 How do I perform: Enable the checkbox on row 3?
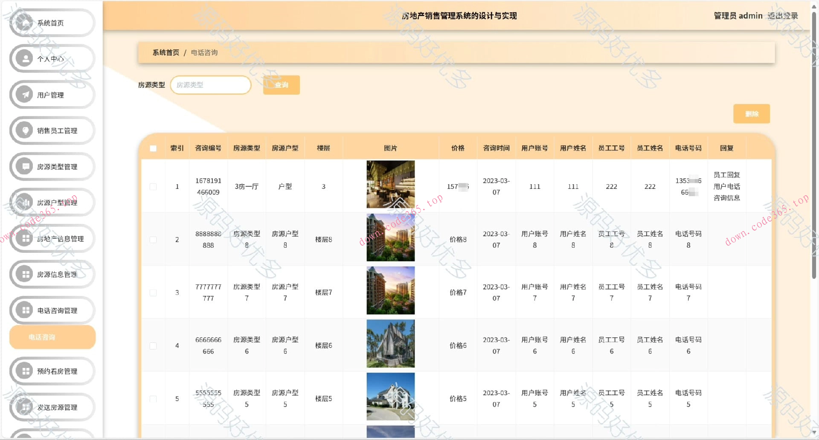[153, 292]
